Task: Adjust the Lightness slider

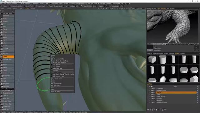Action: click(176, 50)
